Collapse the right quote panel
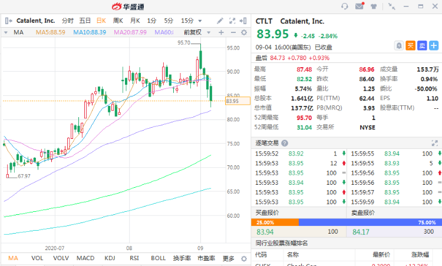442x266 pixels. pyautogui.click(x=243, y=21)
